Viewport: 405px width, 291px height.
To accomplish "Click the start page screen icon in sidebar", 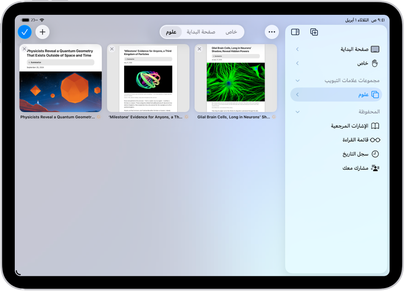I will coord(375,49).
